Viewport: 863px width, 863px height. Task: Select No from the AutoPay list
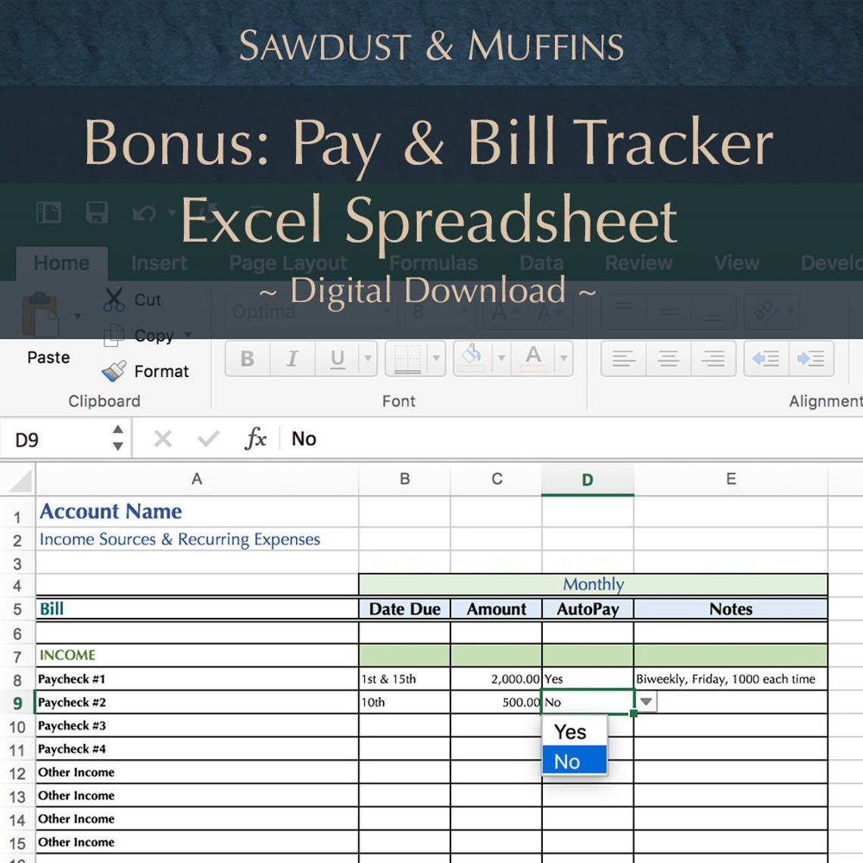pos(569,761)
